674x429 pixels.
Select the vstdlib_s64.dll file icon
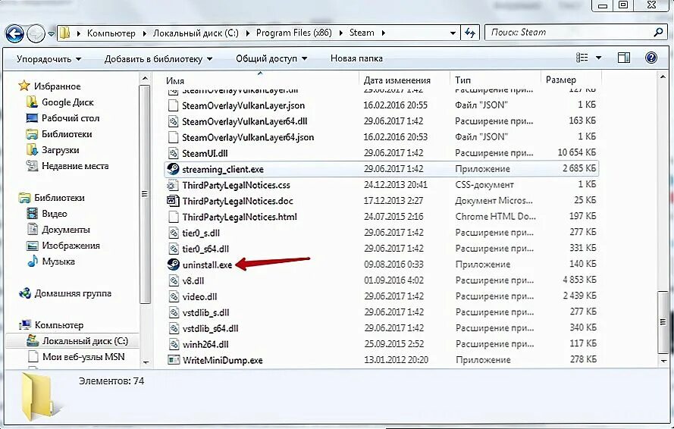pos(173,328)
